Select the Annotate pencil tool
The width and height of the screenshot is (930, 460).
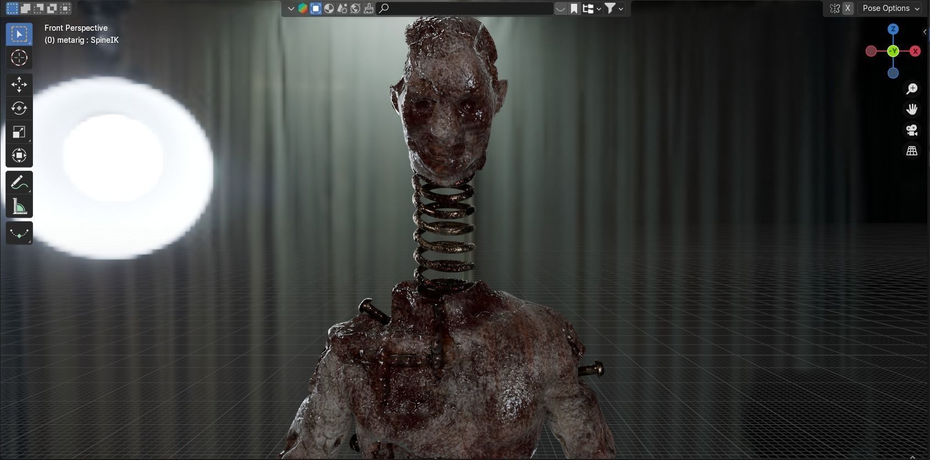tap(19, 182)
